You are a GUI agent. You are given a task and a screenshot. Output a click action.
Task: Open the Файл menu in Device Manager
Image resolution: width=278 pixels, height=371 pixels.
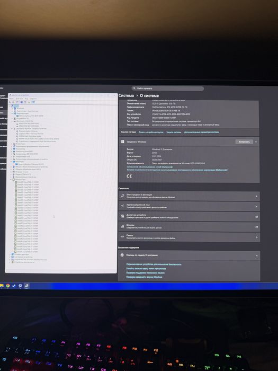[11, 99]
